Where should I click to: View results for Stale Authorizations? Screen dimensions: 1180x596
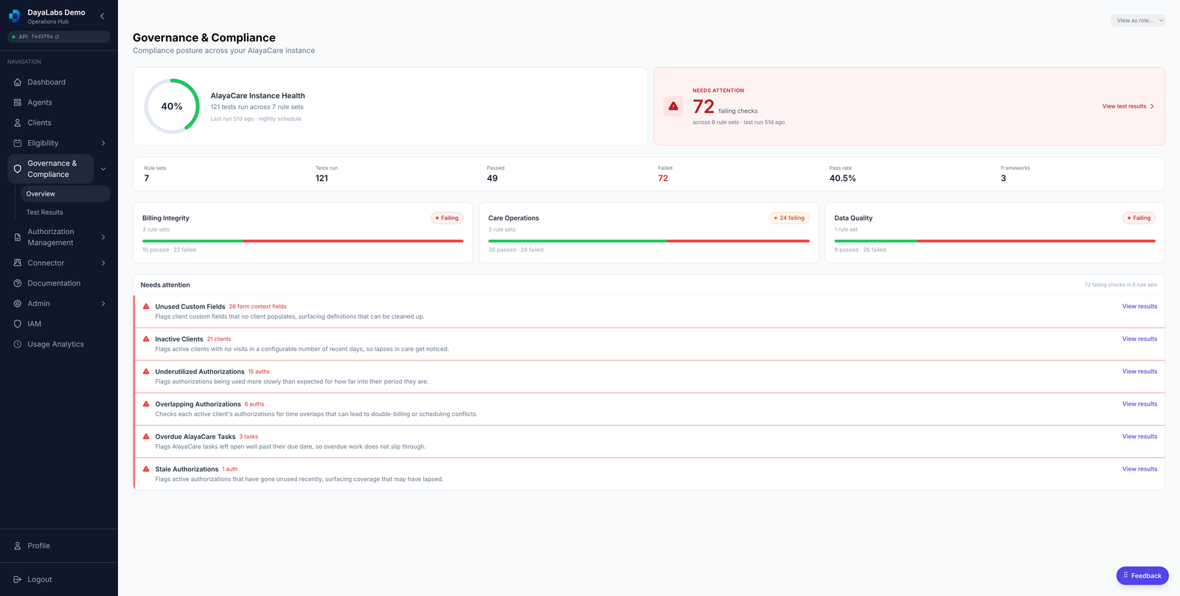1139,468
